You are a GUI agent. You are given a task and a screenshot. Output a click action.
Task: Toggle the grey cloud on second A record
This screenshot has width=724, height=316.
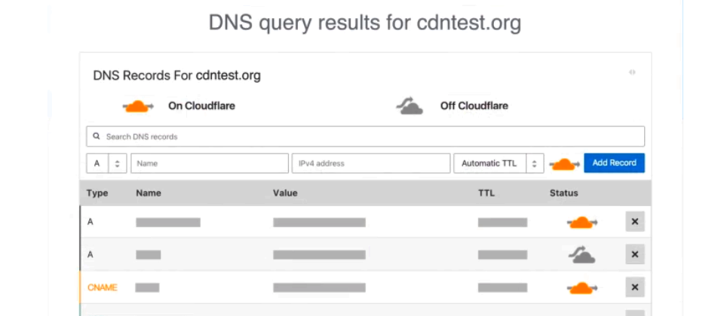[581, 254]
